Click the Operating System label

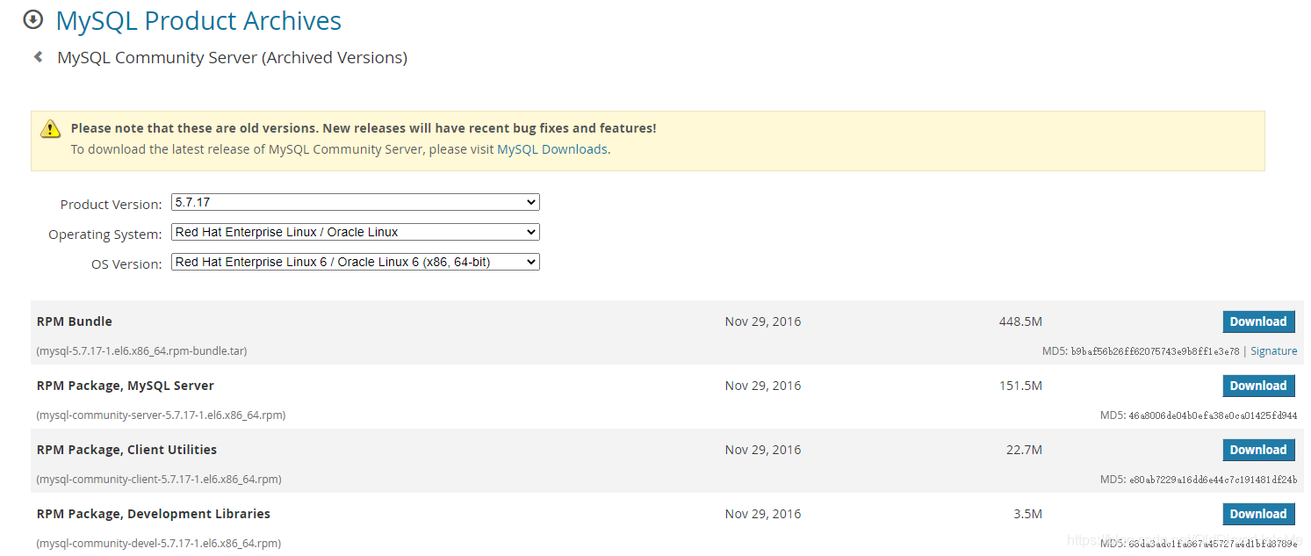[105, 235]
